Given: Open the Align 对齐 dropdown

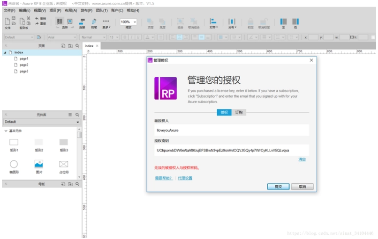Looking at the screenshot, I should (x=213, y=23).
